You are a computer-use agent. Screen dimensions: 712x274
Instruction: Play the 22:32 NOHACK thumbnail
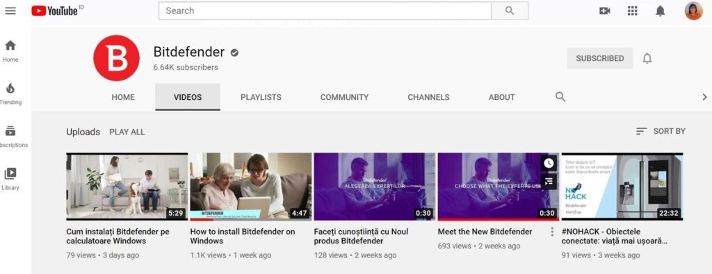(622, 187)
